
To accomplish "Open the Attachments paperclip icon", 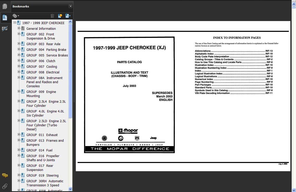I will 5,186.
